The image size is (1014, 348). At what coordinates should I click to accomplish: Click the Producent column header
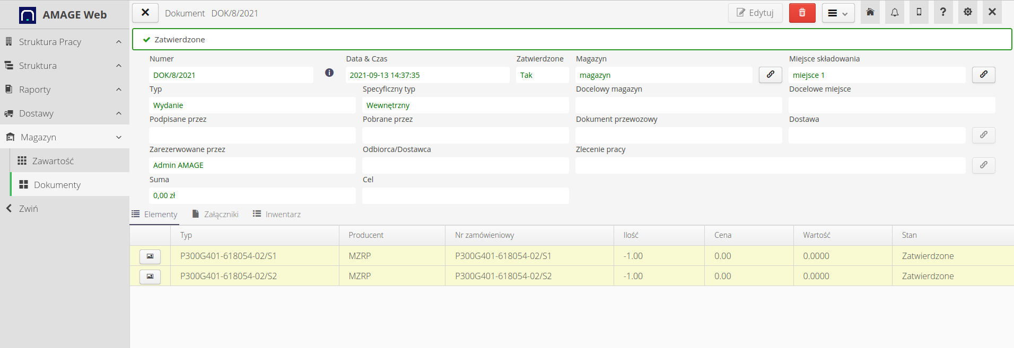[x=392, y=235]
